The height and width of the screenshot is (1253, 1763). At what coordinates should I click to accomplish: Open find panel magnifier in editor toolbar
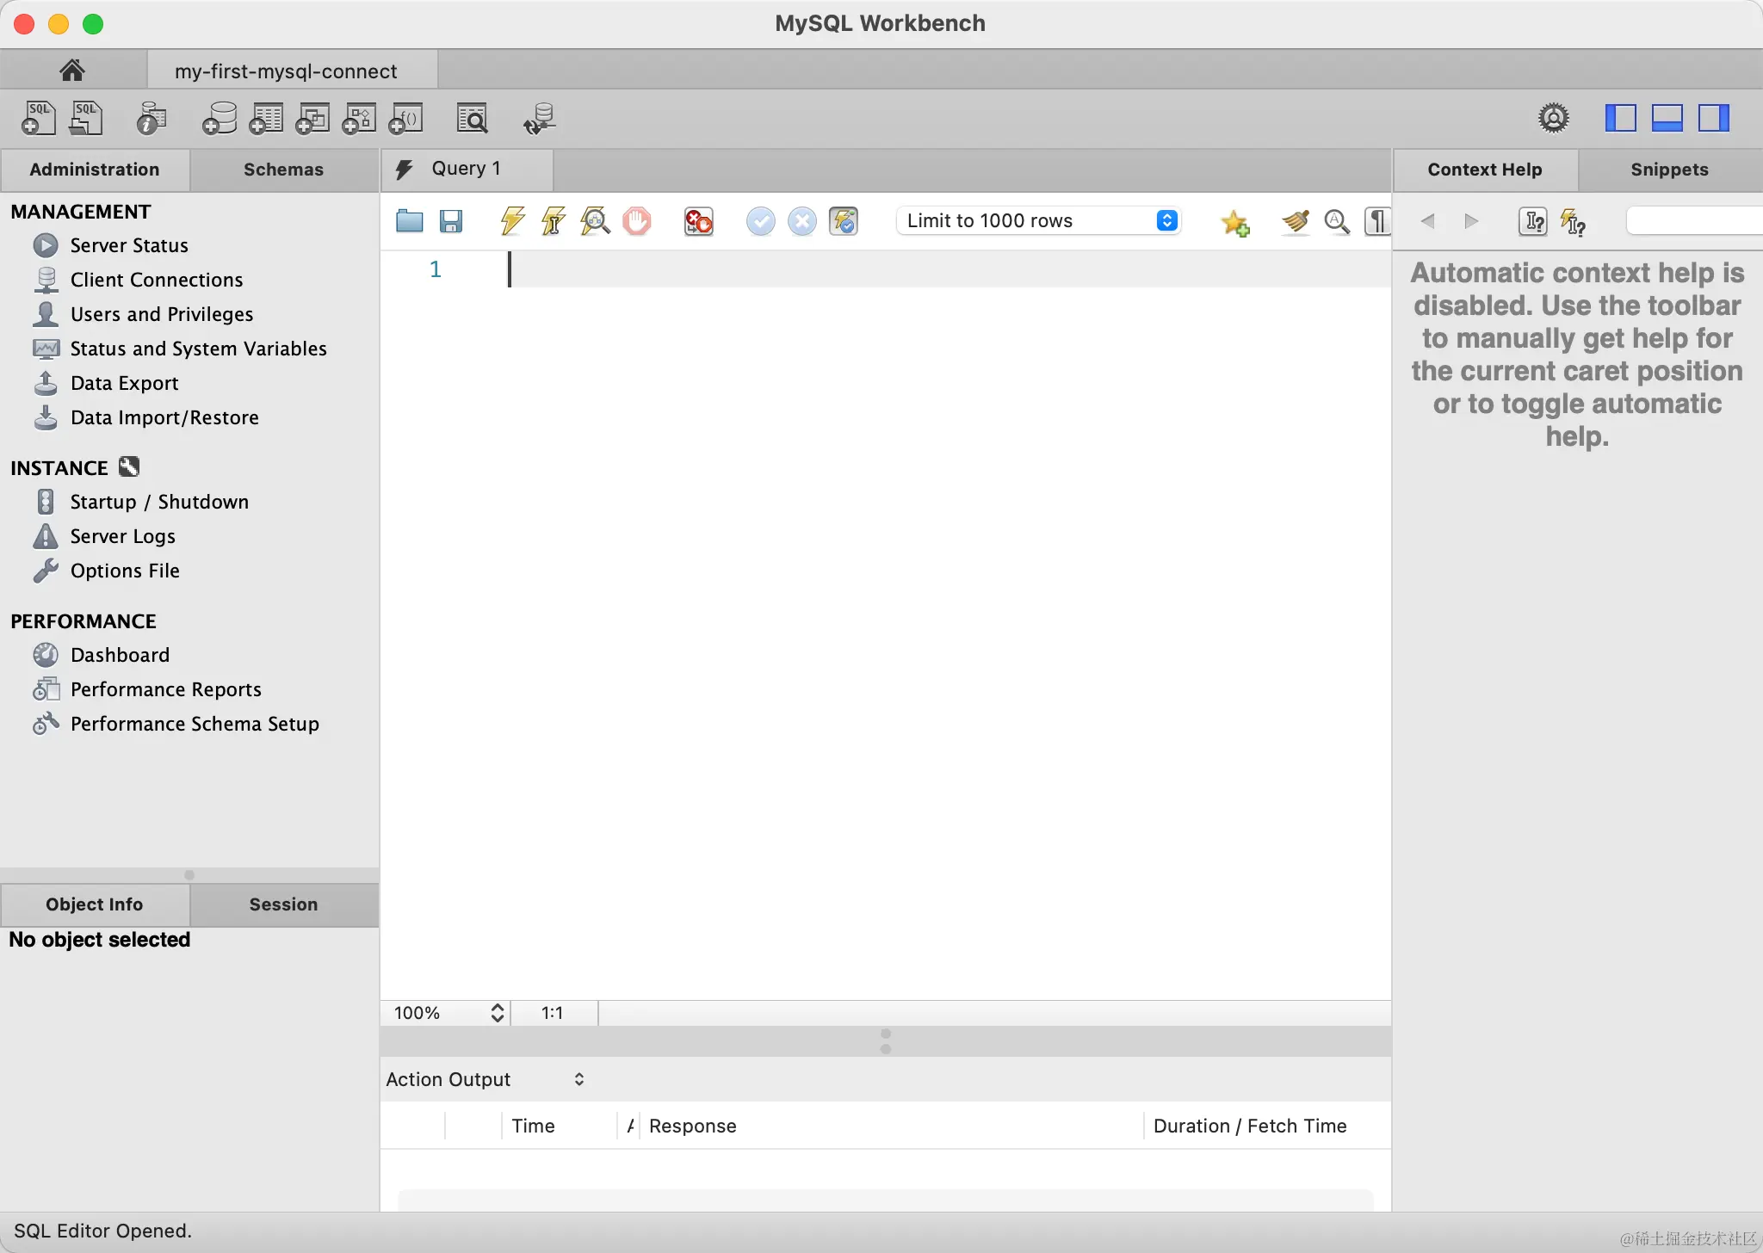1337,221
